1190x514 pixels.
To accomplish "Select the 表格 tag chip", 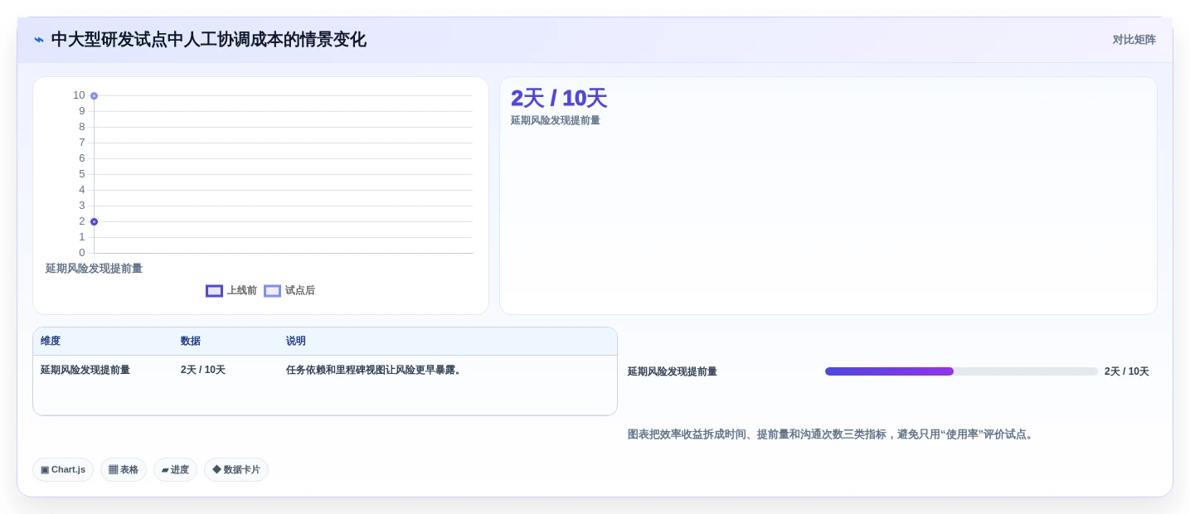I will 124,470.
